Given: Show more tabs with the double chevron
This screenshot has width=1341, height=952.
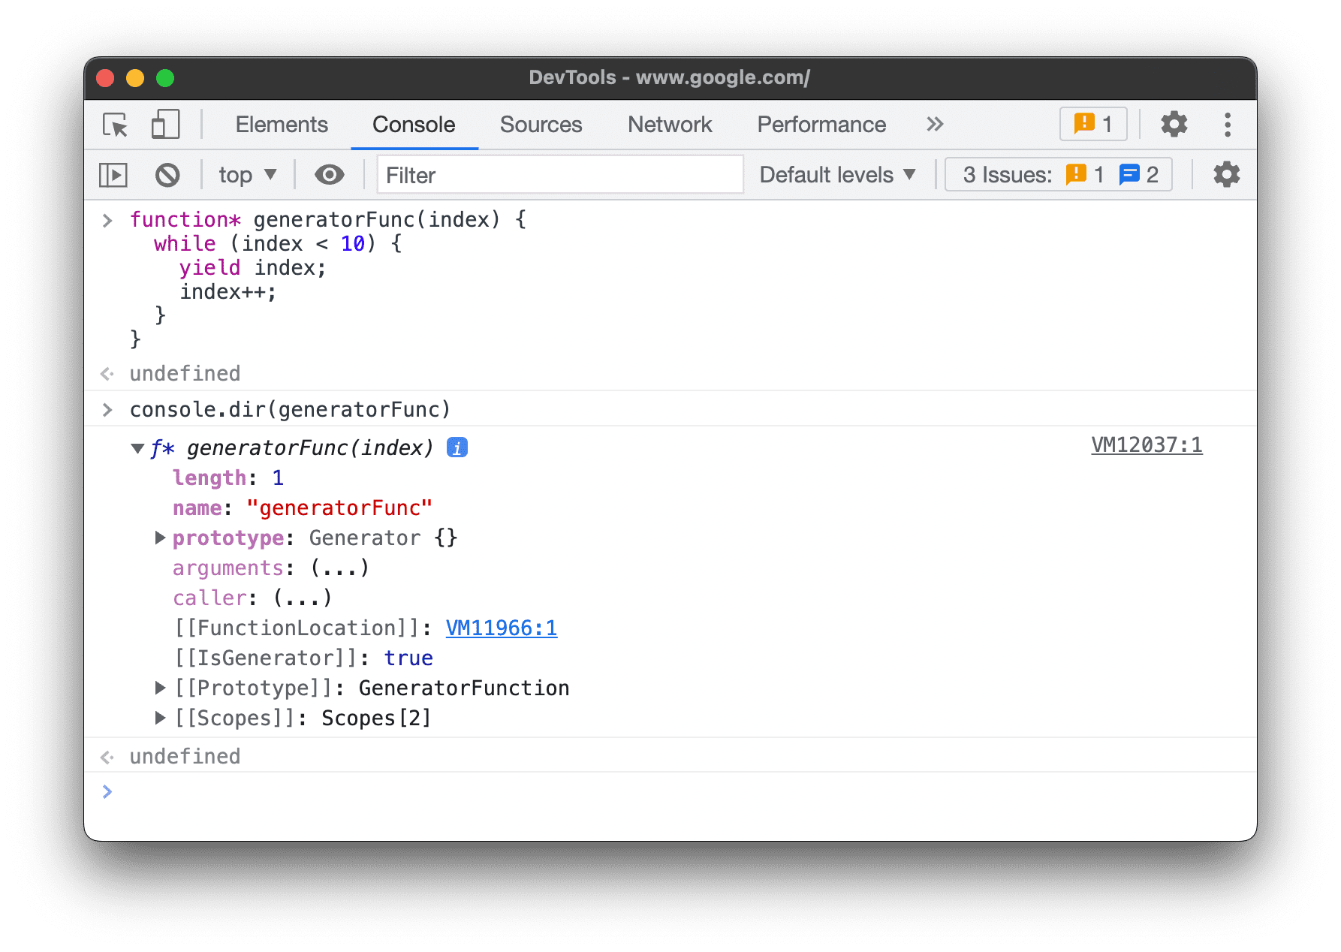Looking at the screenshot, I should (x=934, y=125).
